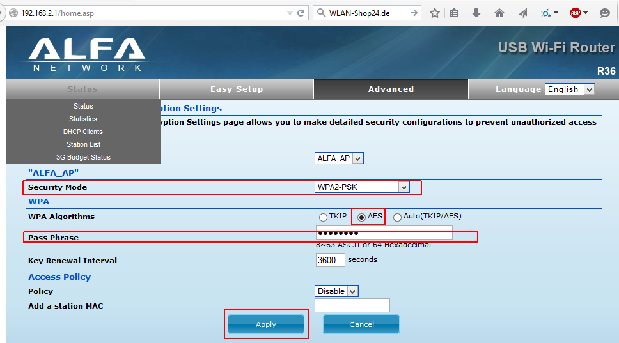Image resolution: width=619 pixels, height=343 pixels.
Task: Click the chat smiley icon
Action: click(x=605, y=13)
